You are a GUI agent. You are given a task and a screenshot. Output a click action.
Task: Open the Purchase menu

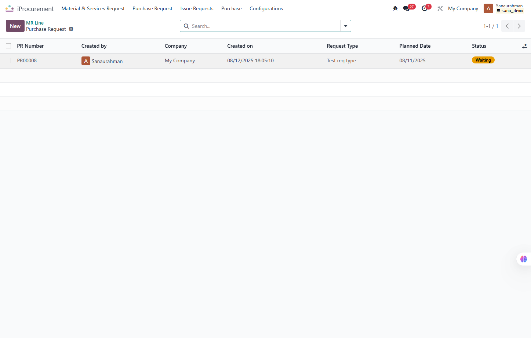coord(232,8)
